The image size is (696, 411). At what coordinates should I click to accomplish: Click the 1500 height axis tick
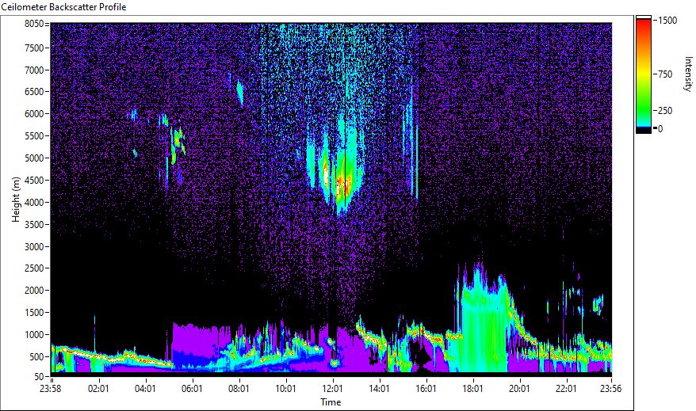tap(34, 313)
